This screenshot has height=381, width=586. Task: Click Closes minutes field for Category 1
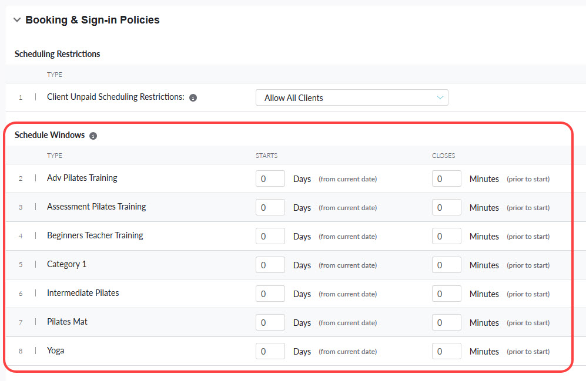446,265
